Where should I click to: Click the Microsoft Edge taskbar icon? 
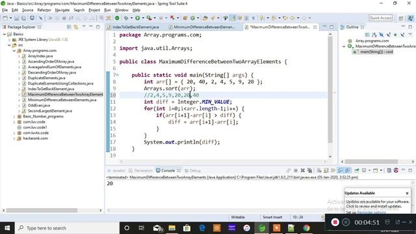[x=202, y=228]
